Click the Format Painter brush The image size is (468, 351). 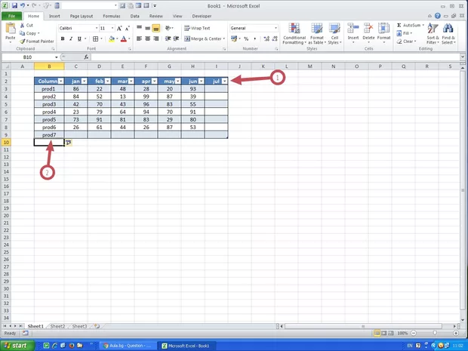tap(23, 42)
